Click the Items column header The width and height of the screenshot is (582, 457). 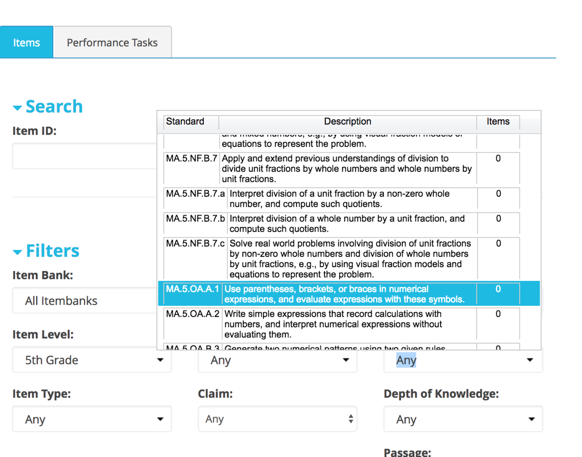click(x=498, y=122)
